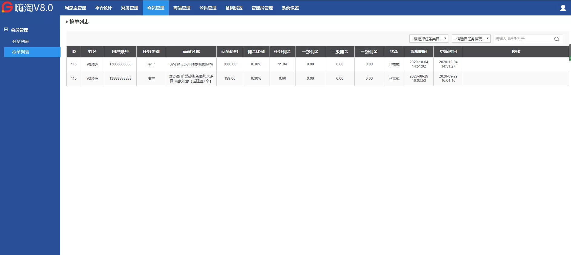Screen dimensions: 571x255
Task: Open the 公告管理 menu
Action: 208,8
